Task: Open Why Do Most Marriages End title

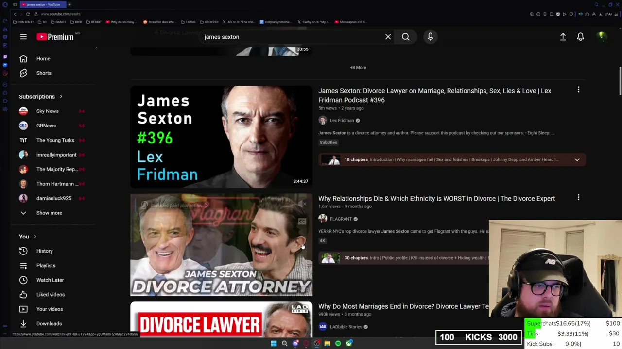Action: click(x=403, y=306)
